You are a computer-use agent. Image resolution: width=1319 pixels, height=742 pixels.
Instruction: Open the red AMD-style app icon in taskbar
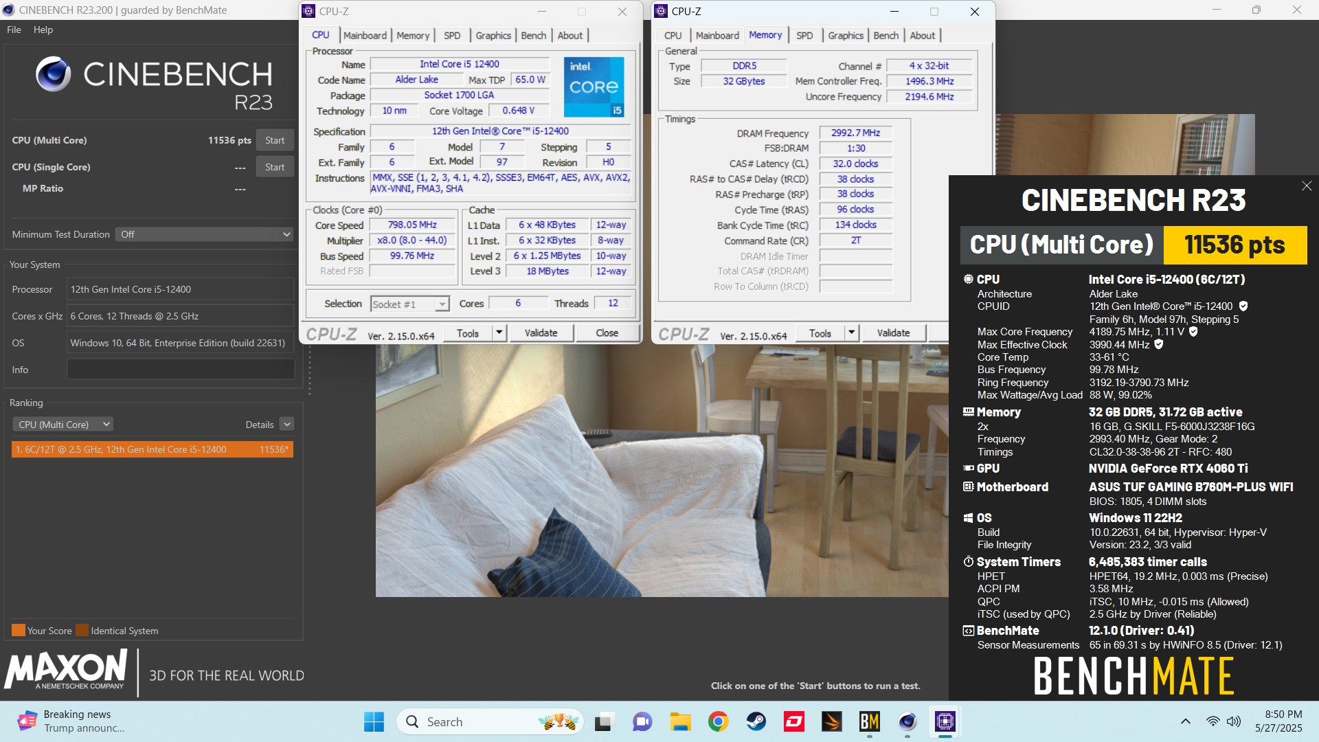coord(794,721)
